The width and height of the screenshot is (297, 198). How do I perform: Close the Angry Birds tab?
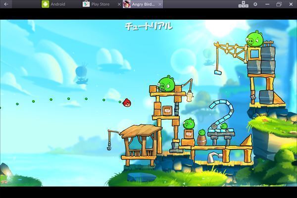160,4
